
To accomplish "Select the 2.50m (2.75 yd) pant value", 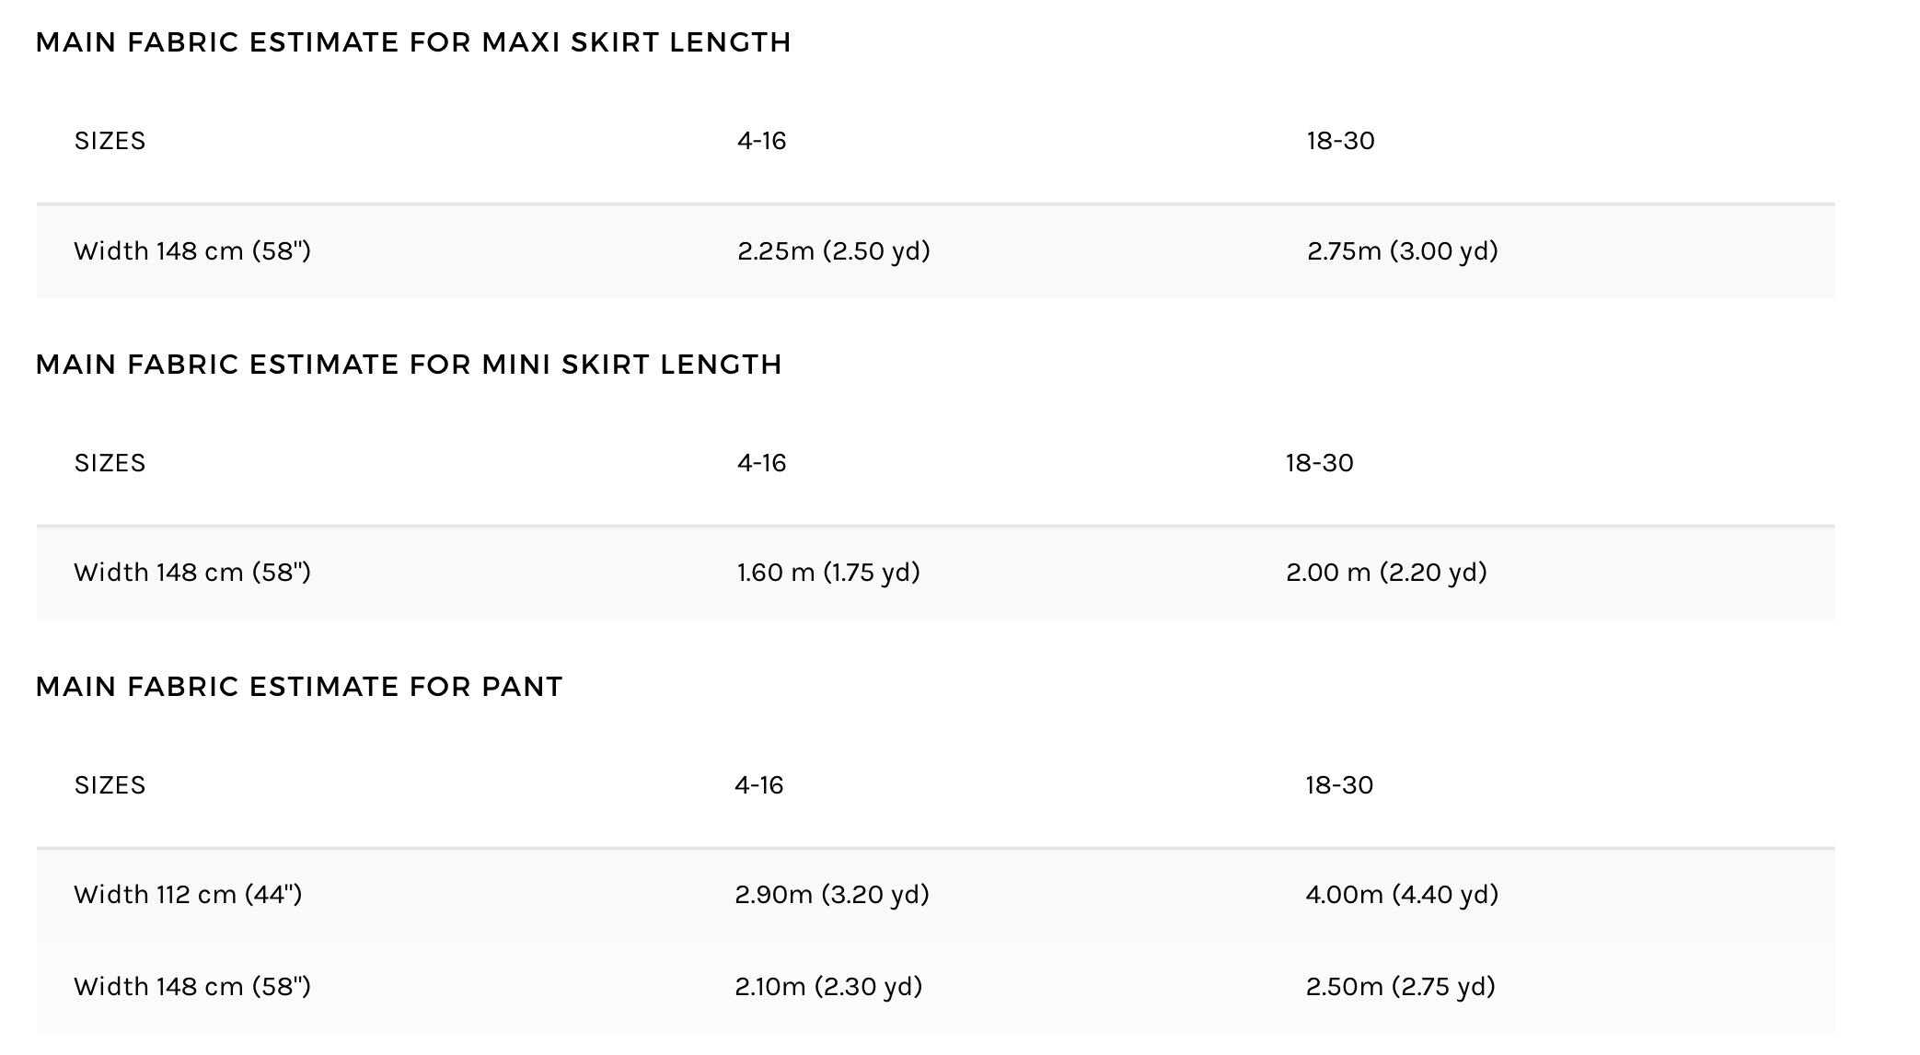I will tap(1400, 986).
